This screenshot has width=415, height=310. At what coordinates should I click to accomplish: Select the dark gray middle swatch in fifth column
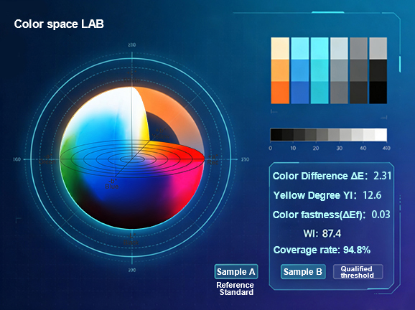[358, 70]
